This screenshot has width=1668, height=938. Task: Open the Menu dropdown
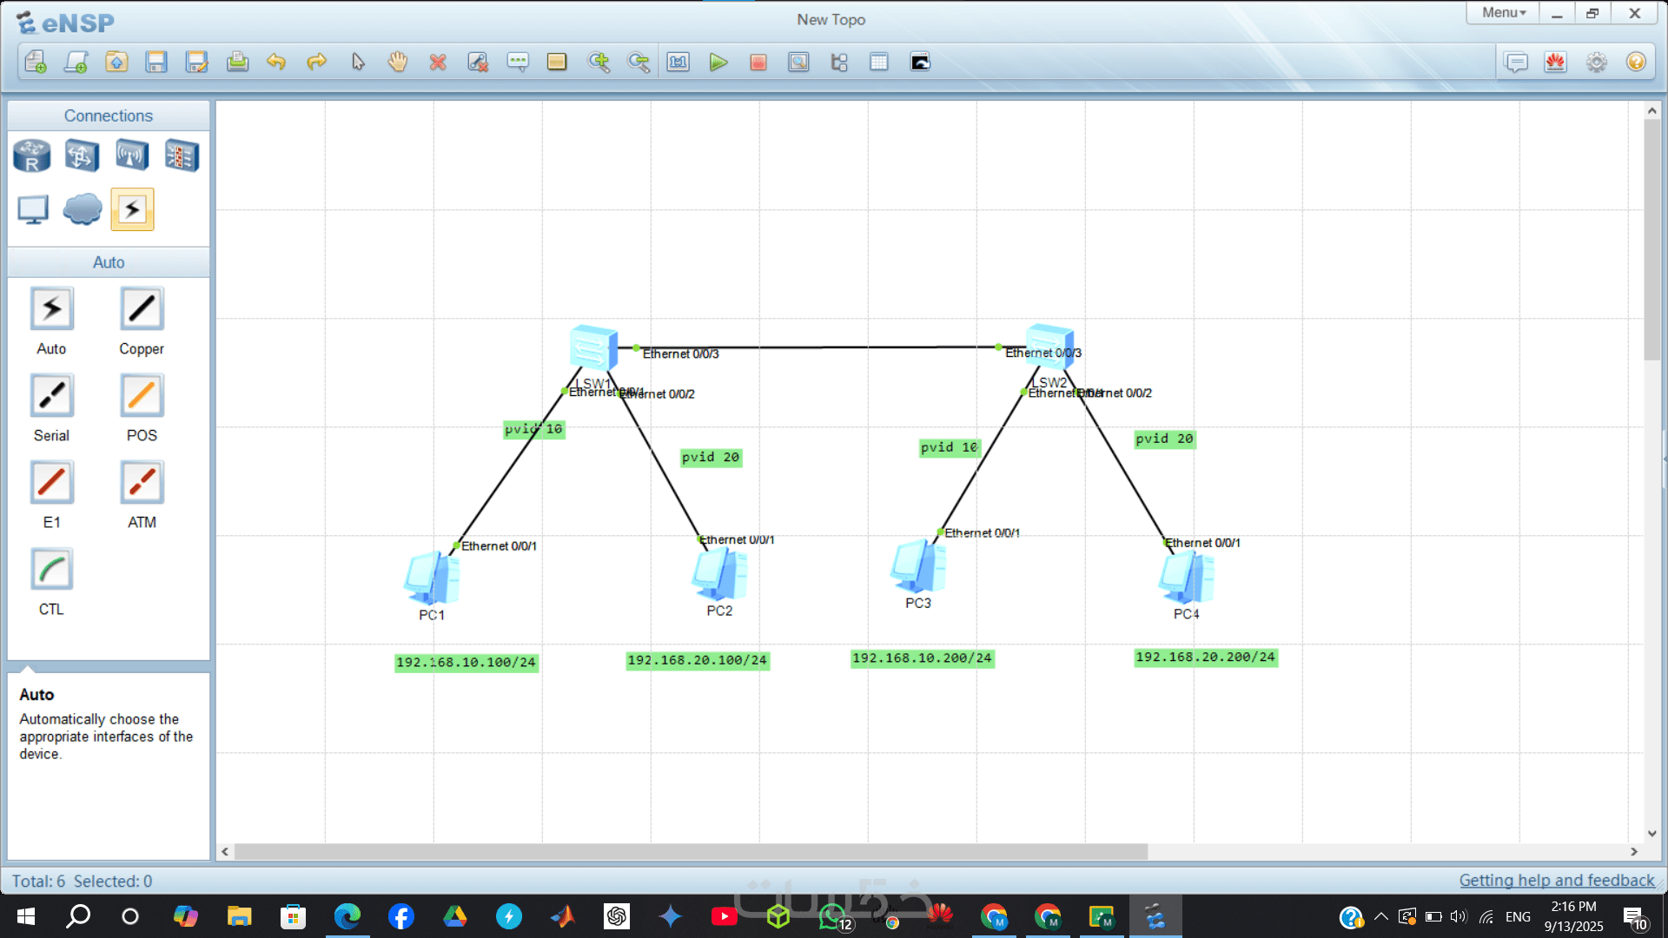(1502, 13)
